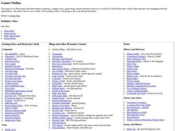
Task: Open the World Anvil tool link
Action: pos(10,129)
